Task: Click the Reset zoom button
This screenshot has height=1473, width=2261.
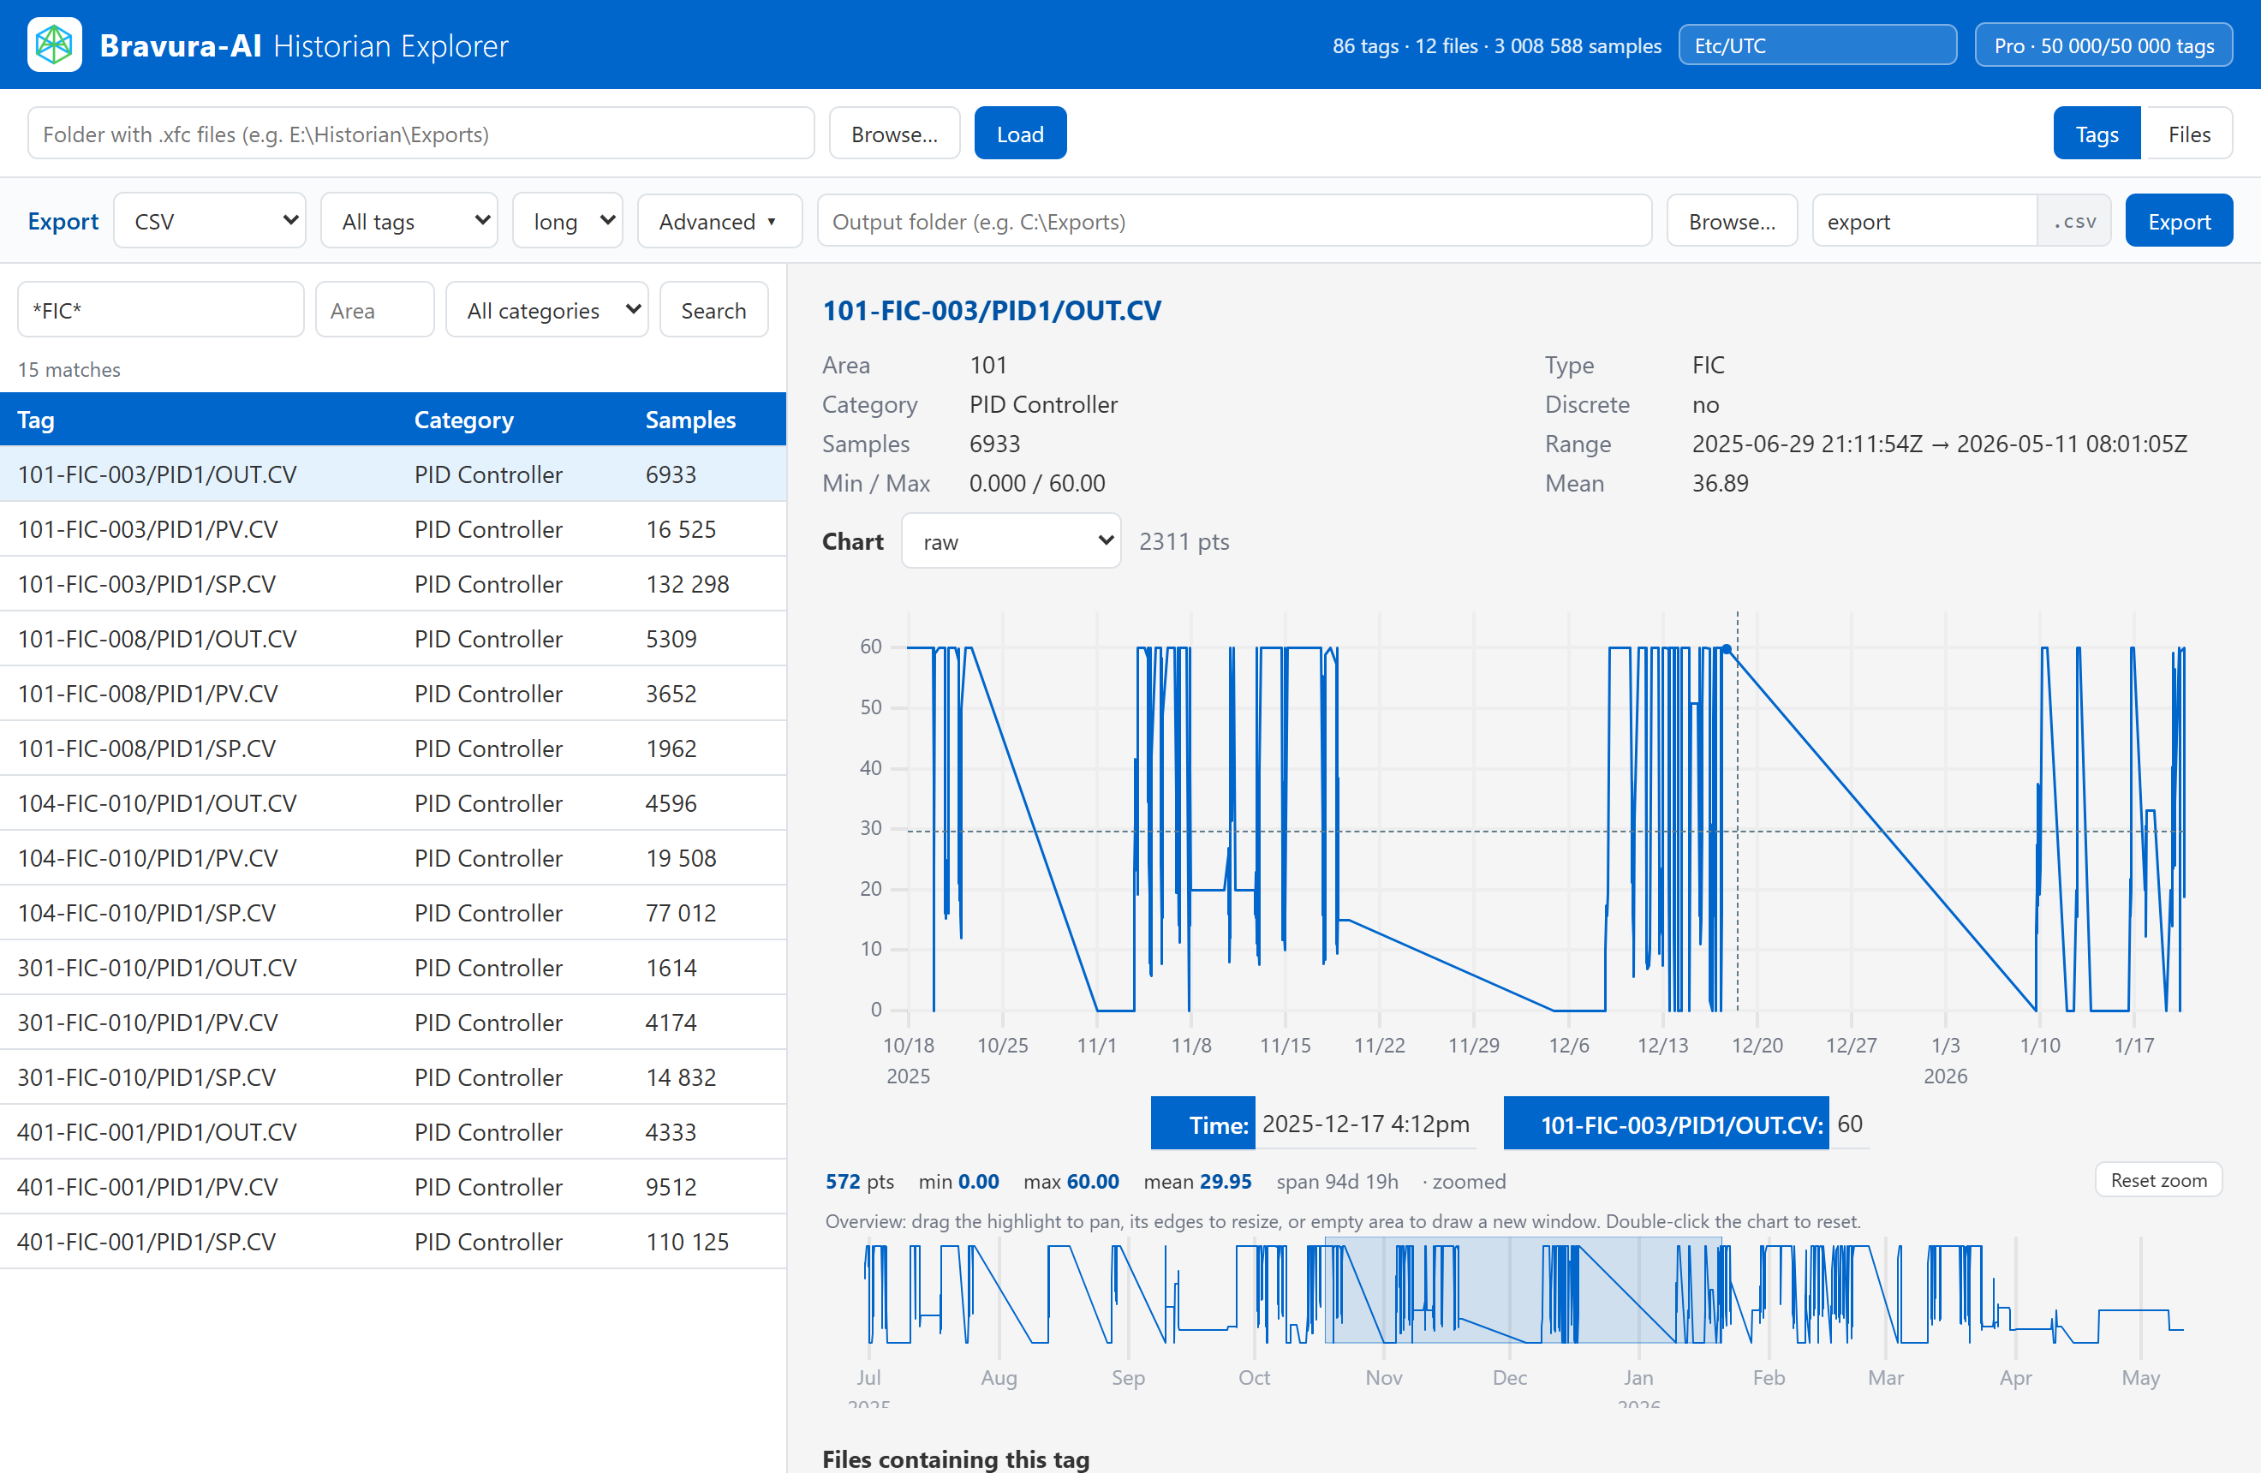Action: pos(2157,1180)
